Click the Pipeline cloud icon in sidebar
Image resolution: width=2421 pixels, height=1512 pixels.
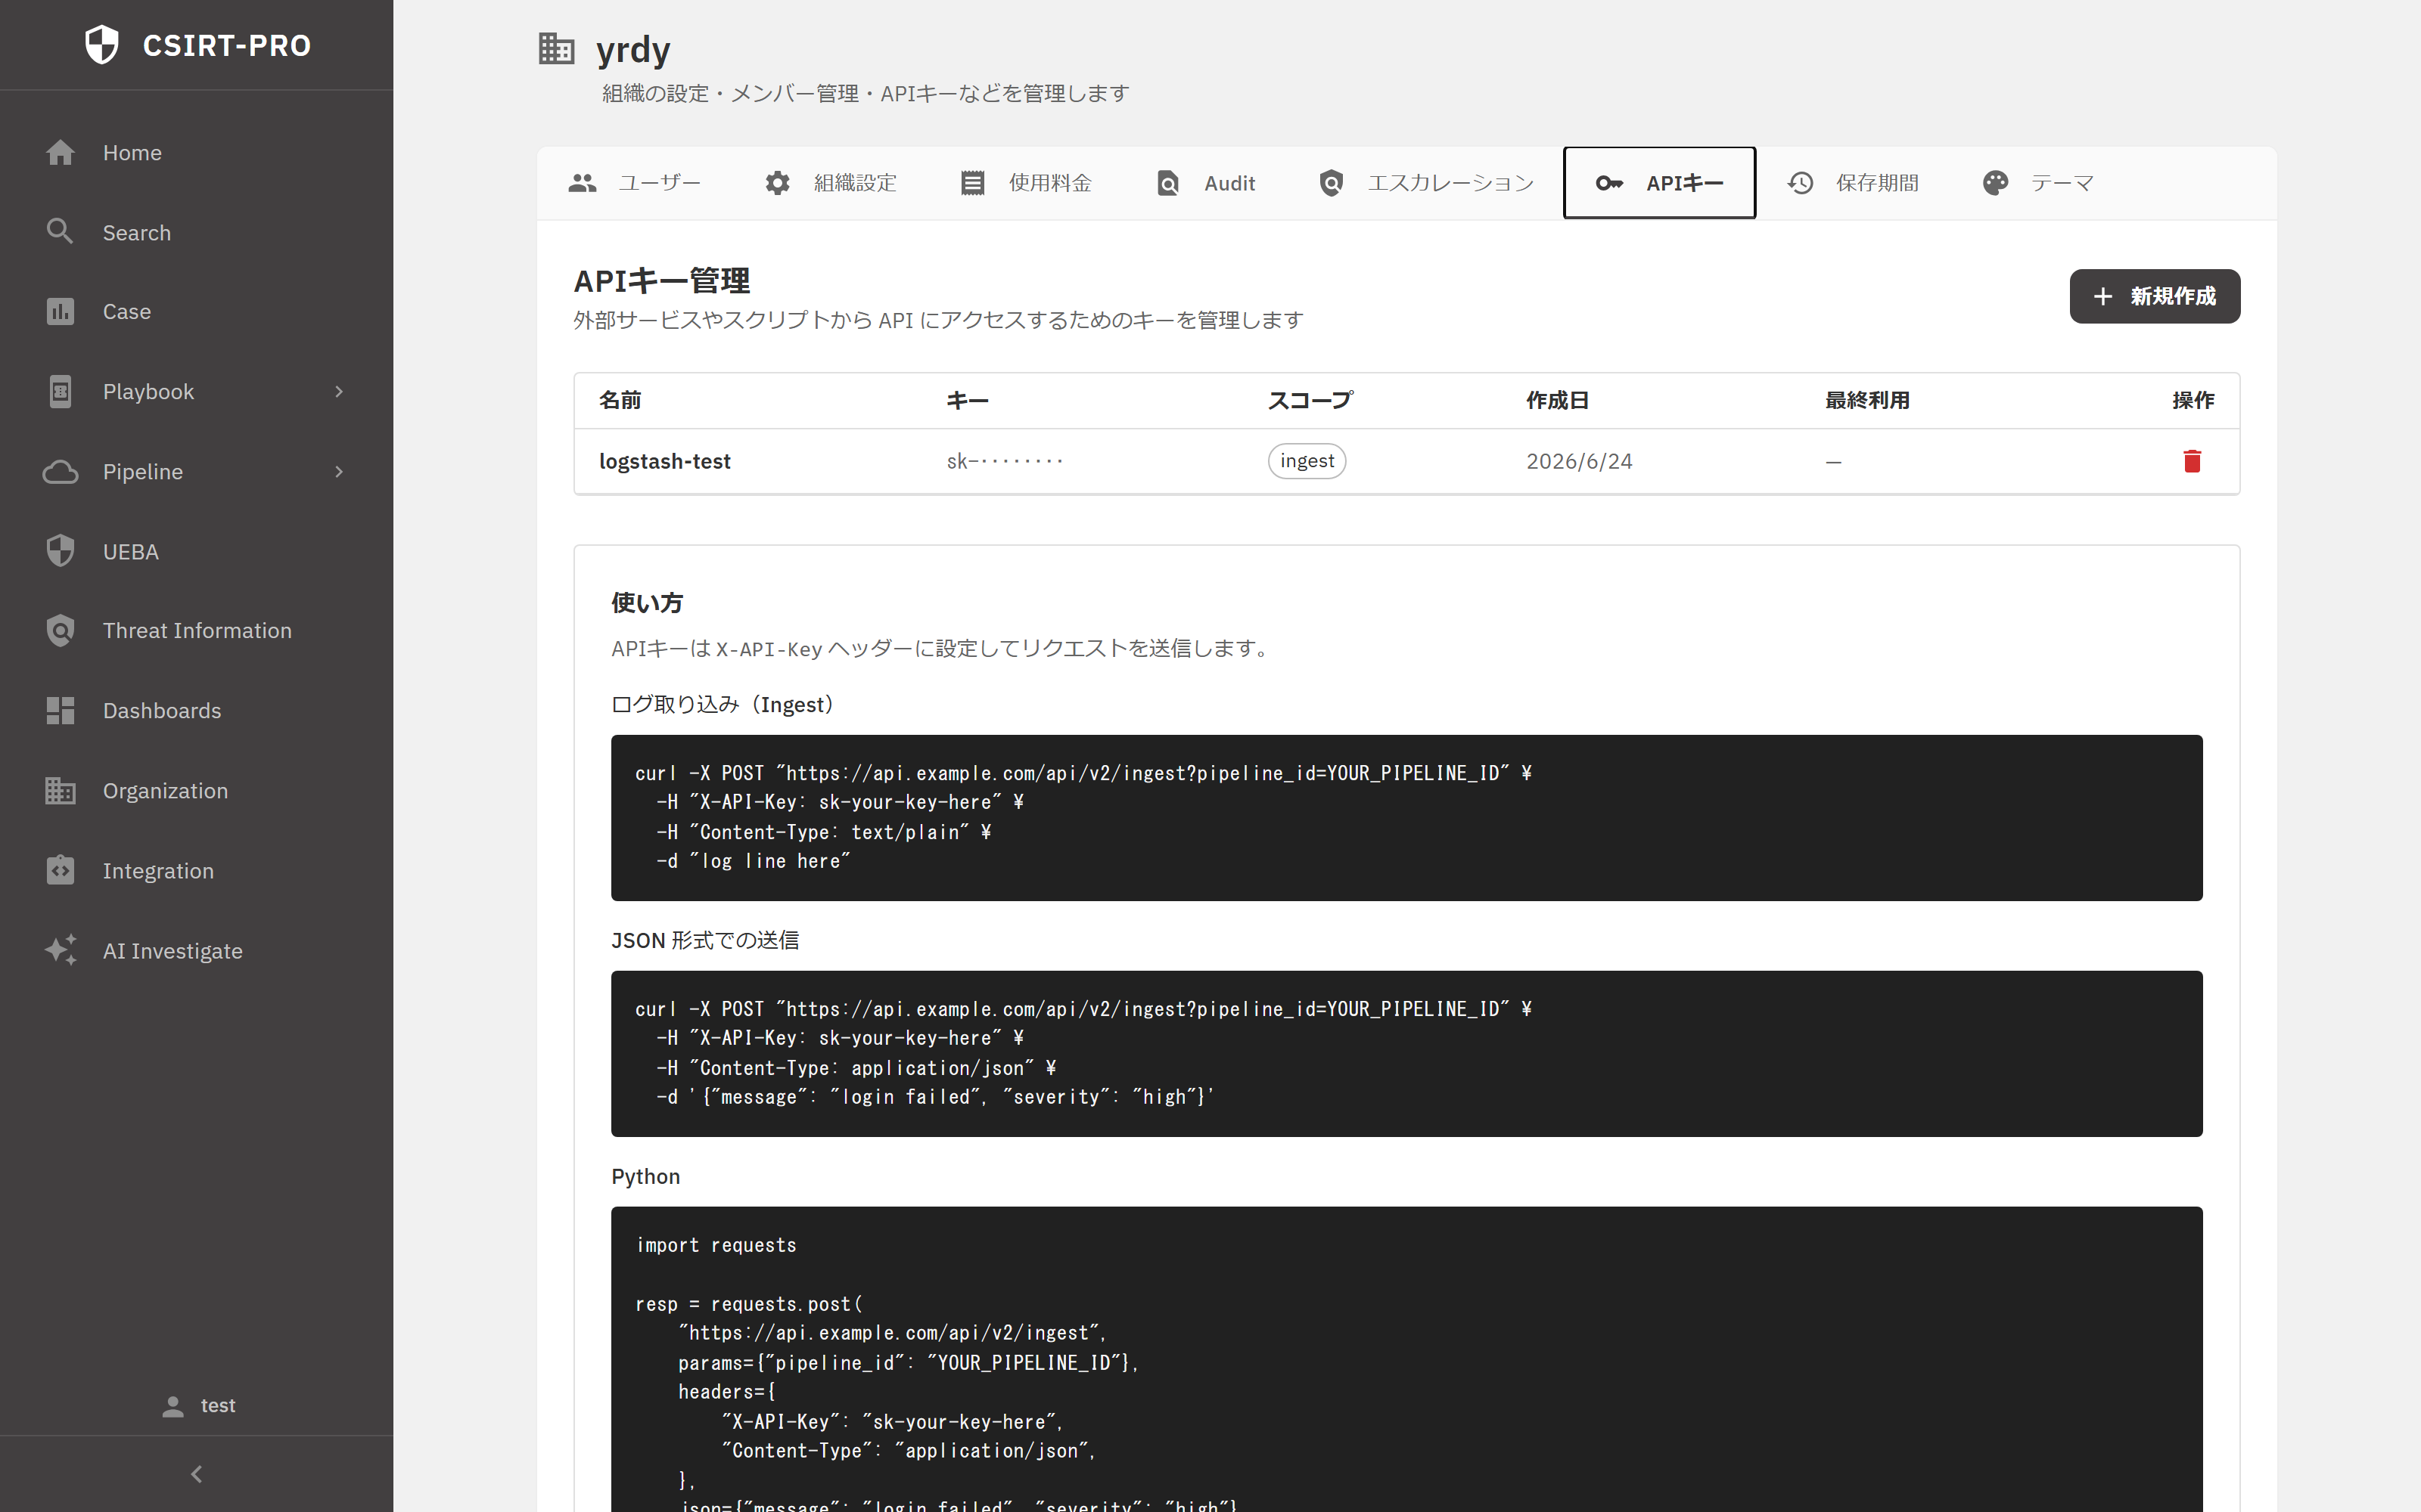point(60,471)
